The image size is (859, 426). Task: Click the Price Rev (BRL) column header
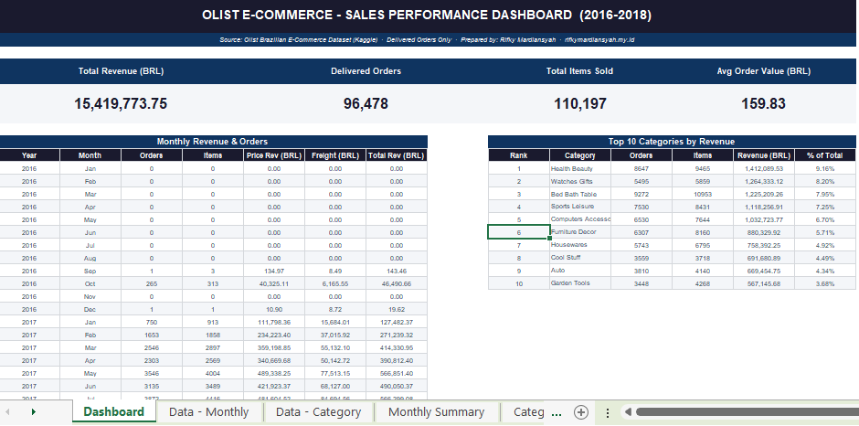click(274, 155)
